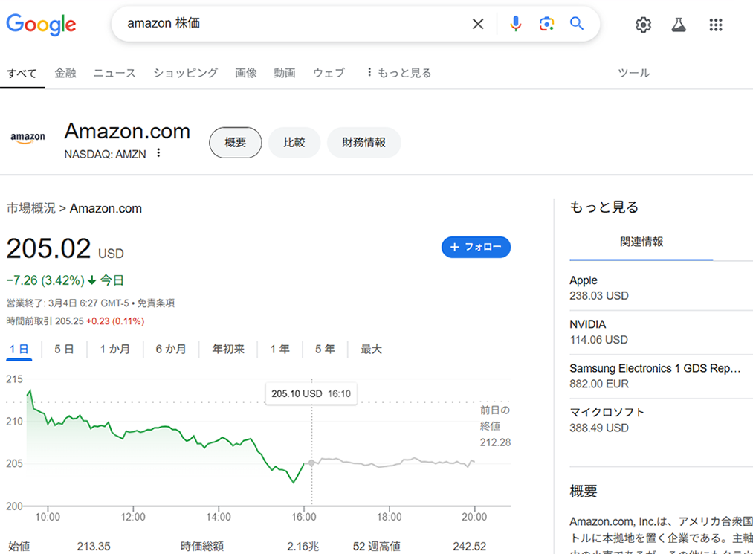Start voice search with microphone icon

point(516,24)
